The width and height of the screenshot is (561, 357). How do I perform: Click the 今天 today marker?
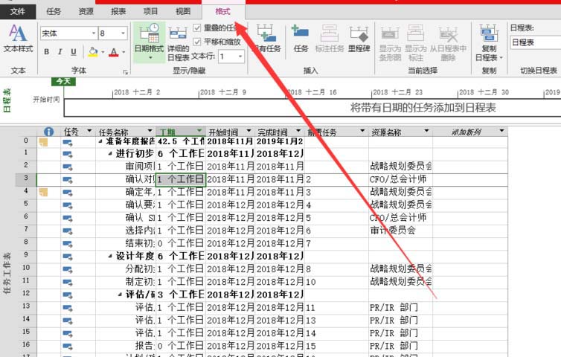[x=63, y=82]
